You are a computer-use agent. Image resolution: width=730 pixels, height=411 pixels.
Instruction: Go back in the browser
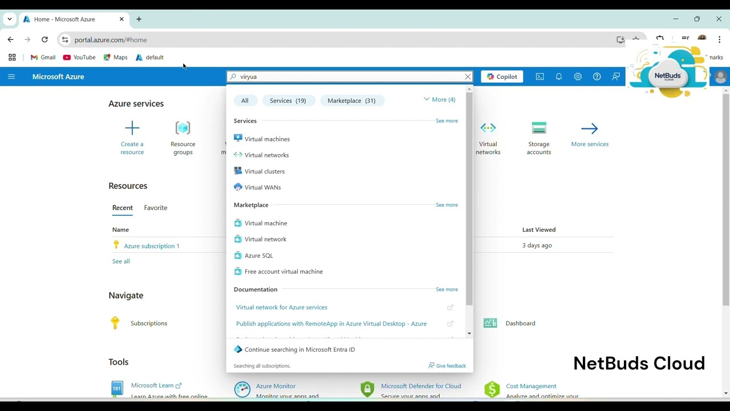(x=10, y=39)
